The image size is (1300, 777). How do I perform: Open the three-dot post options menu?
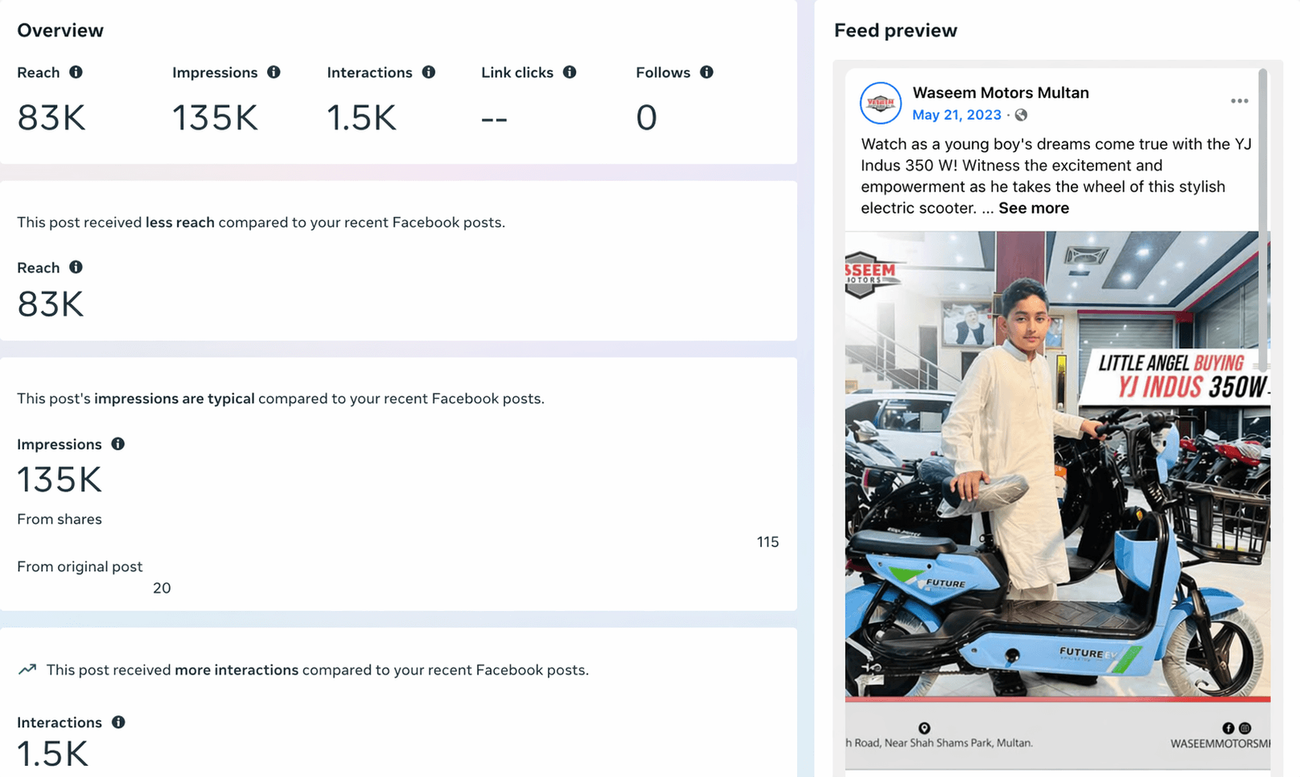1239,101
